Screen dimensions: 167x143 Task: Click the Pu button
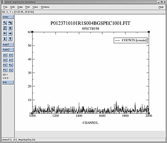point(11,65)
